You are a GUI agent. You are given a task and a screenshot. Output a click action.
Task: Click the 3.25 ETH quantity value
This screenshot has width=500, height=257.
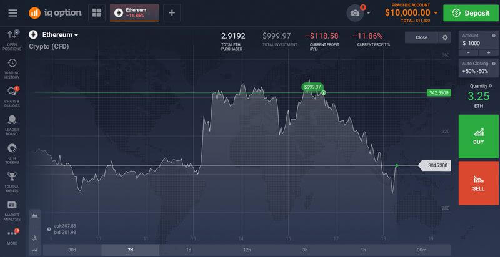[x=478, y=96]
